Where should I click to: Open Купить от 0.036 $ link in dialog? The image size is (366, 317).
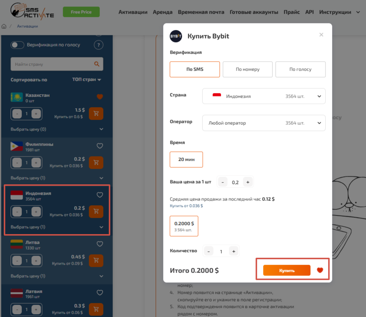pyautogui.click(x=186, y=206)
